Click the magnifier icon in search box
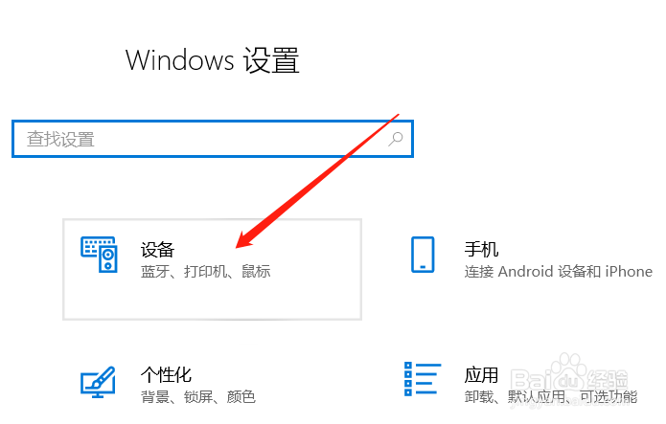666x424 pixels. (396, 139)
